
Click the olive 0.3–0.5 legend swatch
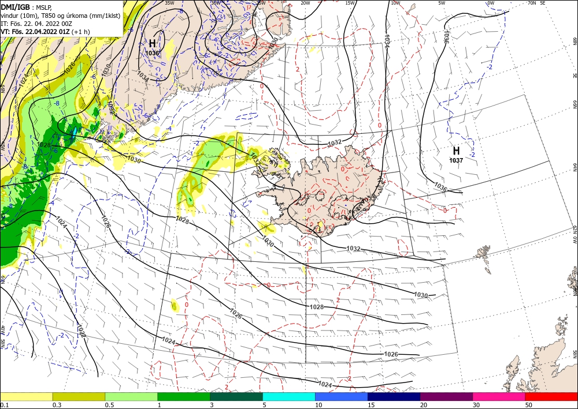(x=79, y=396)
